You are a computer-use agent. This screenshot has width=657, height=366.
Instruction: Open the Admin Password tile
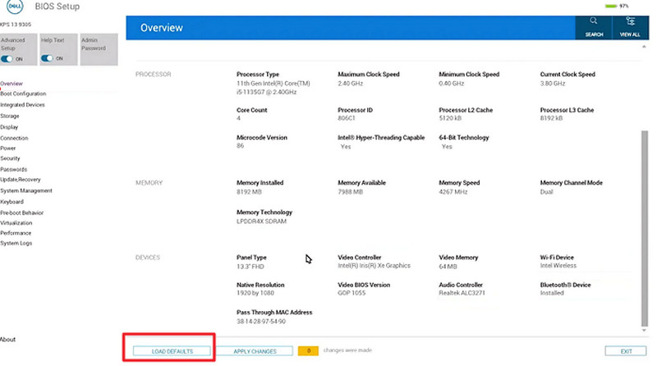pyautogui.click(x=99, y=49)
